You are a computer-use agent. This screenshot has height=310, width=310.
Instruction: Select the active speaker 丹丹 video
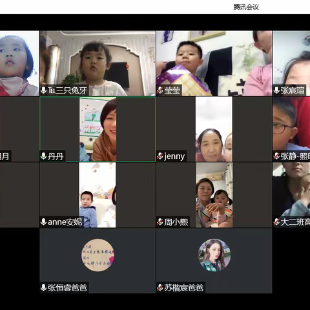[x=98, y=129]
